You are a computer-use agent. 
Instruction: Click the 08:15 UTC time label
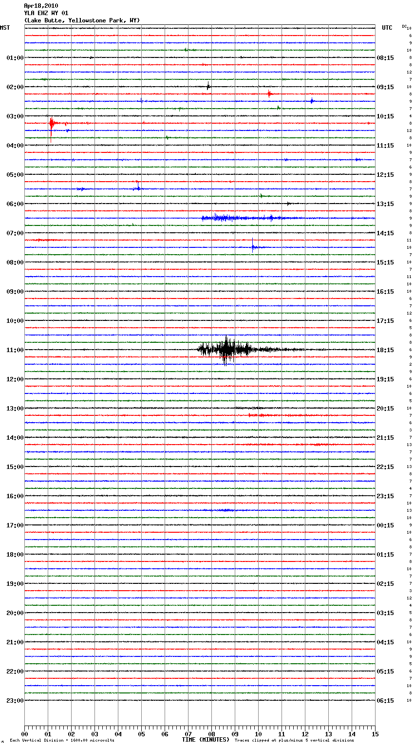385,58
